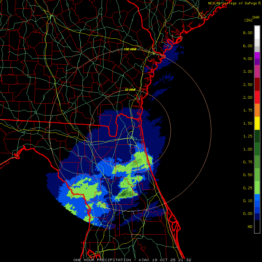262x262 pixels.
Task: Click the 1.25 legend value label
Action: pyautogui.click(x=248, y=136)
